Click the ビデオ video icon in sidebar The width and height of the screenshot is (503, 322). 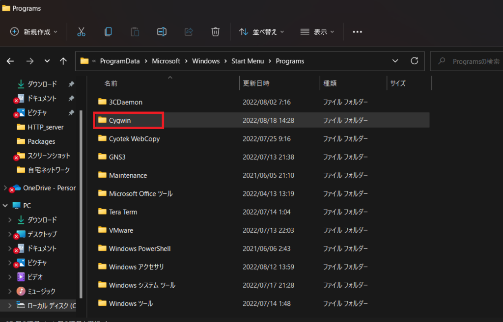(21, 277)
